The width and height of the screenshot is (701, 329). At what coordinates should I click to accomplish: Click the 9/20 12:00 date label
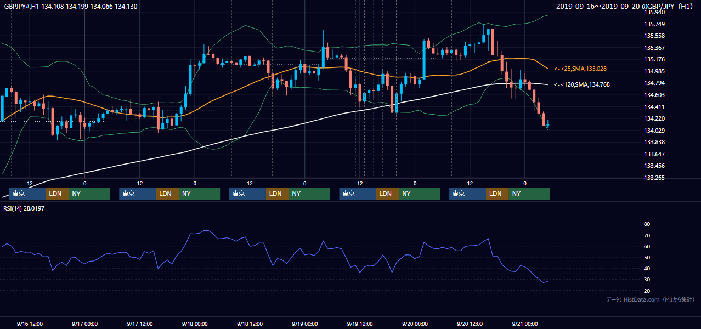point(470,324)
